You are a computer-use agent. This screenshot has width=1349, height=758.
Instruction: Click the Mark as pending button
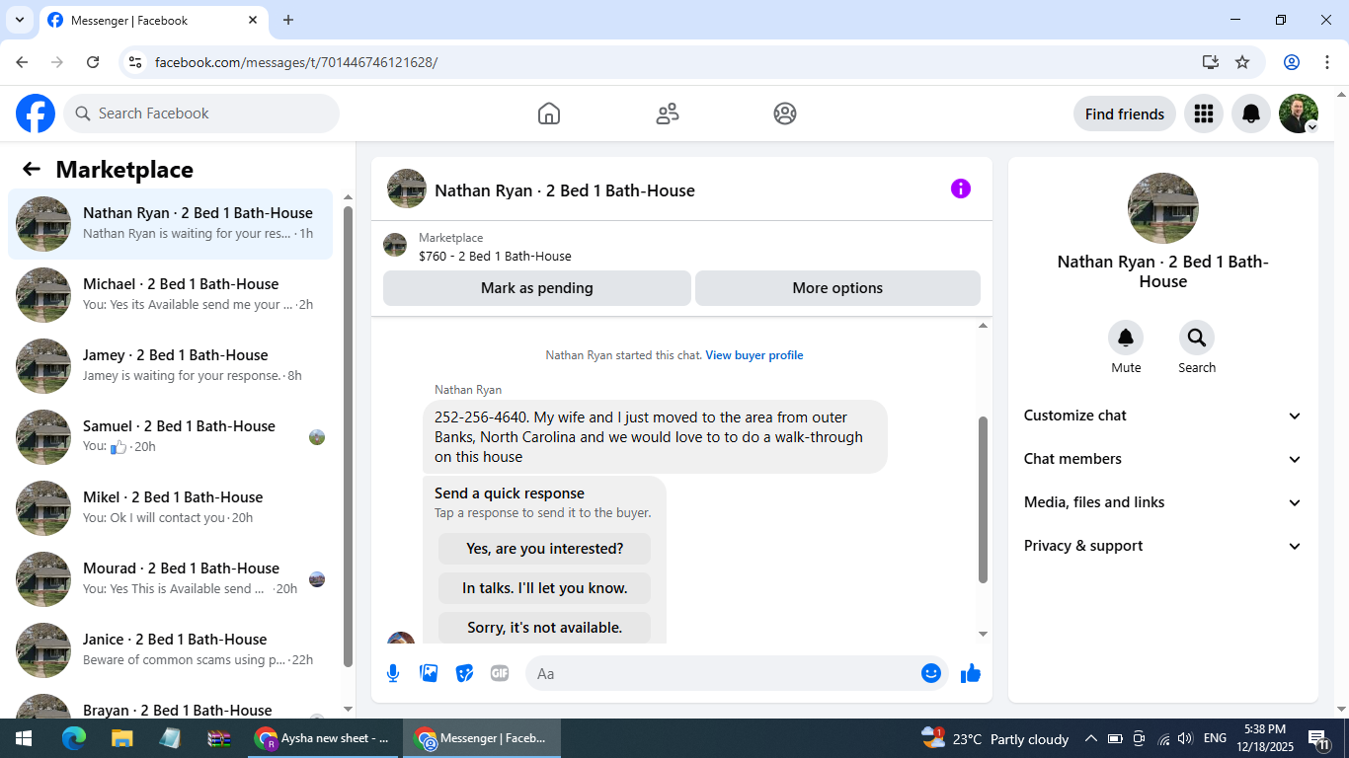[537, 288]
